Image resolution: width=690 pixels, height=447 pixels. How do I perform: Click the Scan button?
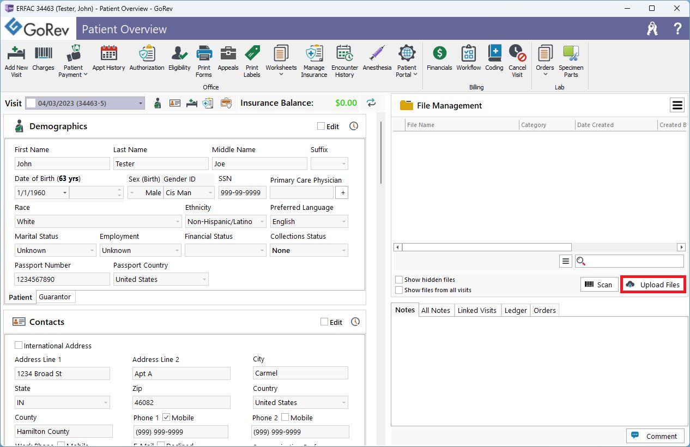click(599, 285)
